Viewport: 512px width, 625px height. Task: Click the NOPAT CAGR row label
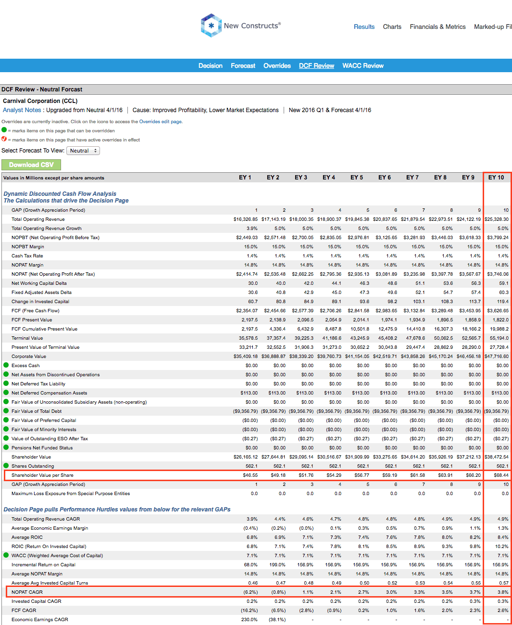click(27, 592)
